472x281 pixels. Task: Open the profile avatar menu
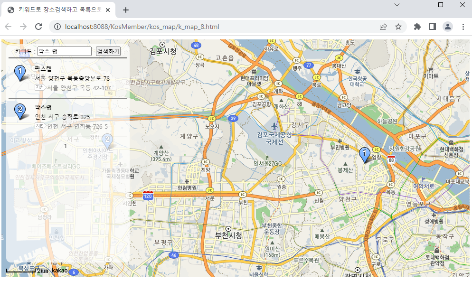click(448, 27)
